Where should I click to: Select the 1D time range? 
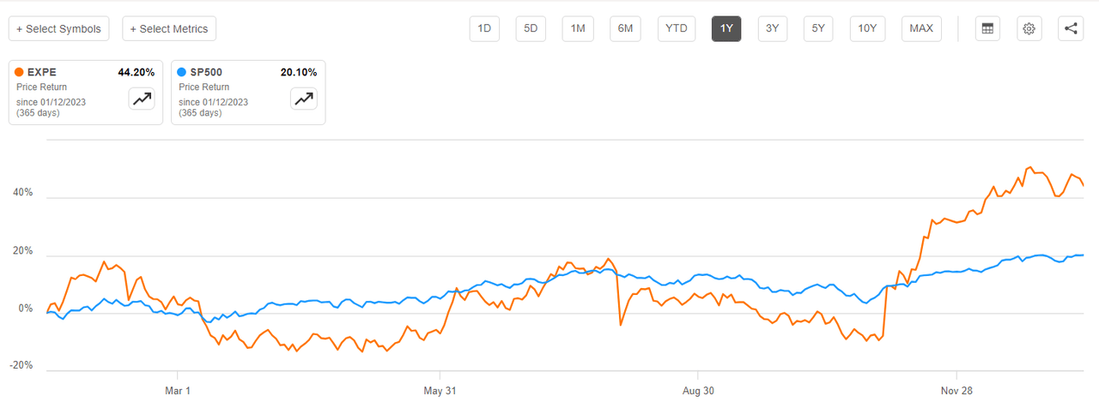(484, 28)
